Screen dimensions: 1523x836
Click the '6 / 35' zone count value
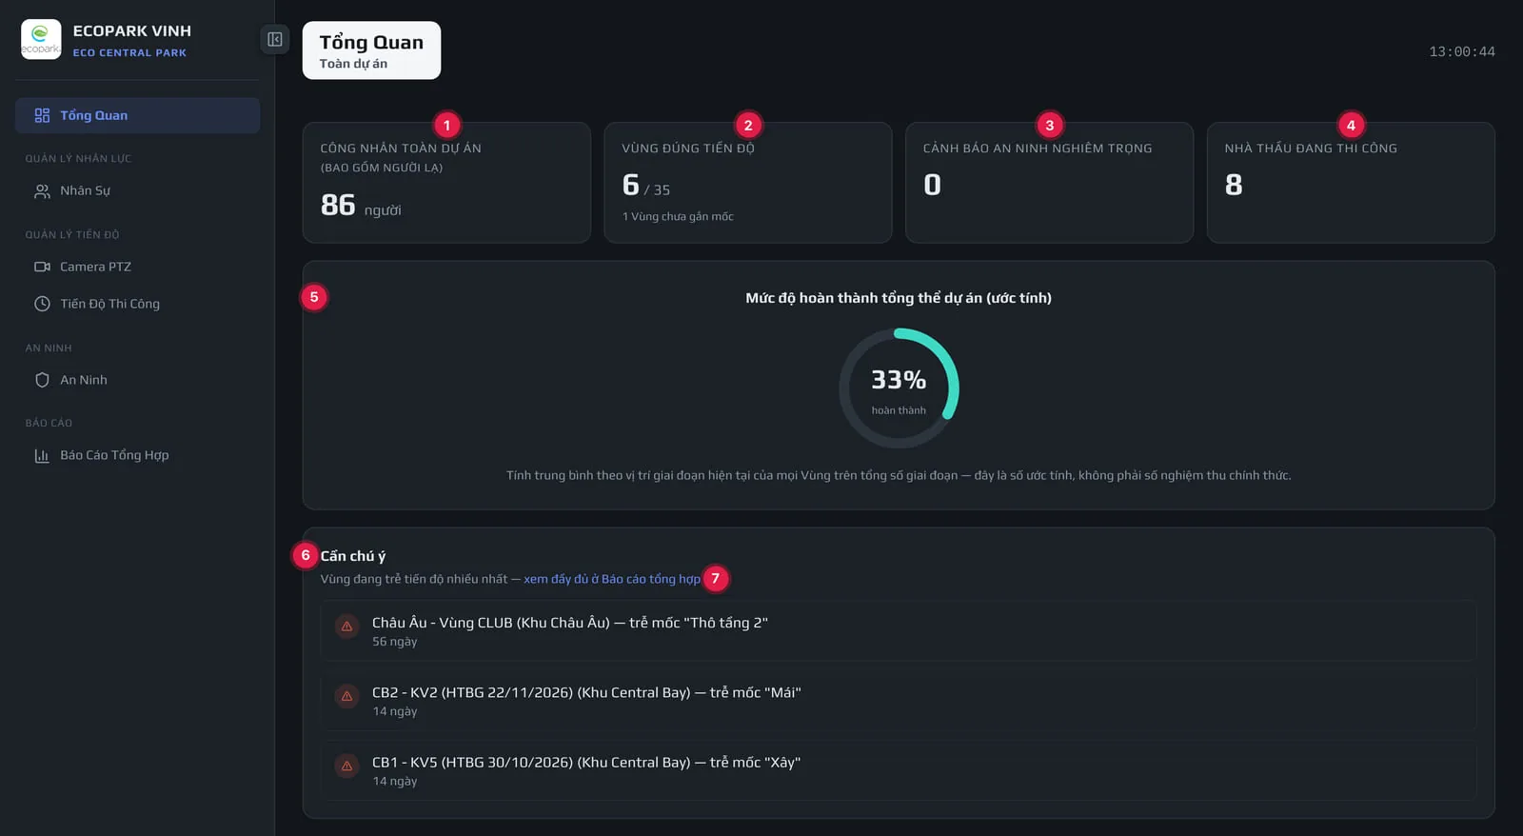(x=646, y=186)
